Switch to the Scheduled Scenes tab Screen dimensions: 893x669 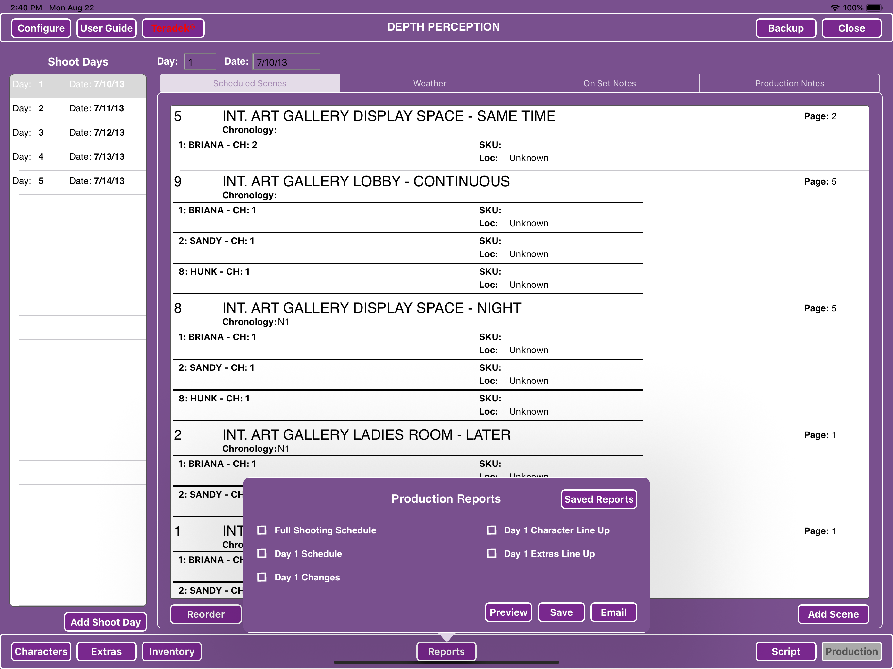[x=250, y=83]
